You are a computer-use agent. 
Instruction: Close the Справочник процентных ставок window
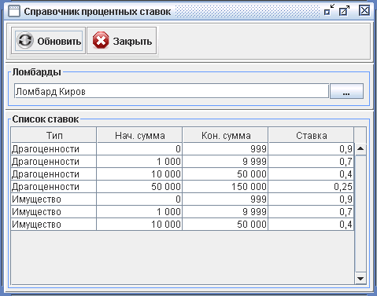click(x=364, y=11)
